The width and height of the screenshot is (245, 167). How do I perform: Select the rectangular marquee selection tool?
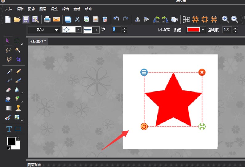17,41
